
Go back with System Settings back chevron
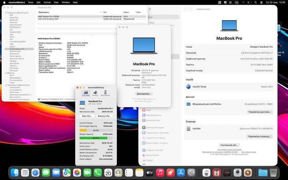click(x=186, y=9)
